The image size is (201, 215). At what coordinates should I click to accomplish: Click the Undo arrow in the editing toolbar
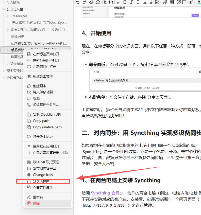(x=78, y=2)
